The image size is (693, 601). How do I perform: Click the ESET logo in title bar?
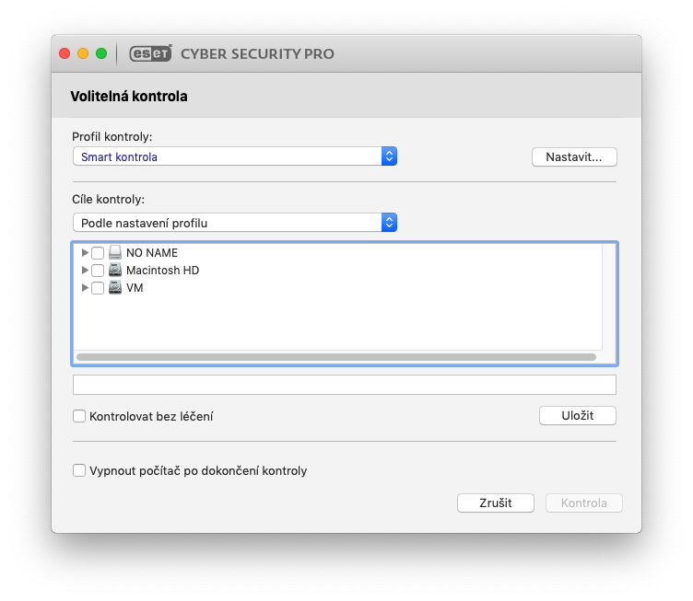pyautogui.click(x=150, y=53)
